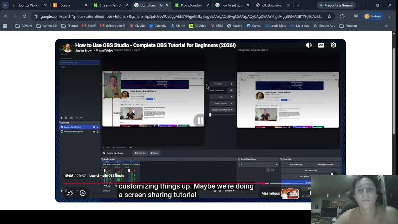Open the Klaviyo bookmark
Viewport: 398px width, 224px height.
[234, 26]
